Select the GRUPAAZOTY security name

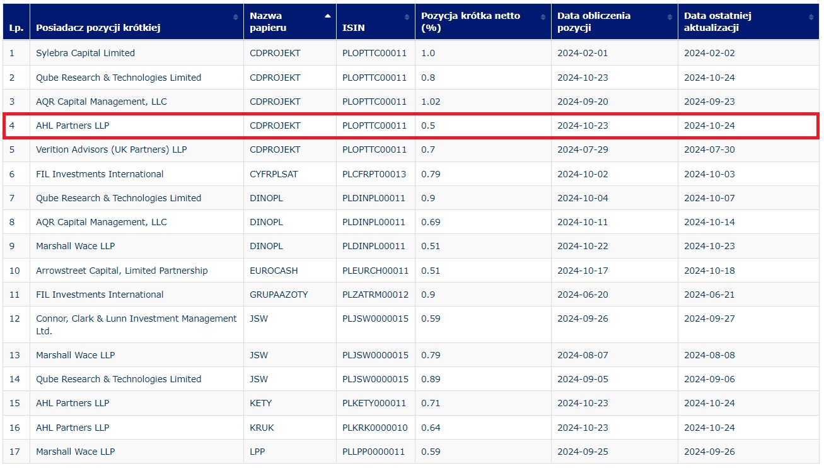tap(279, 295)
